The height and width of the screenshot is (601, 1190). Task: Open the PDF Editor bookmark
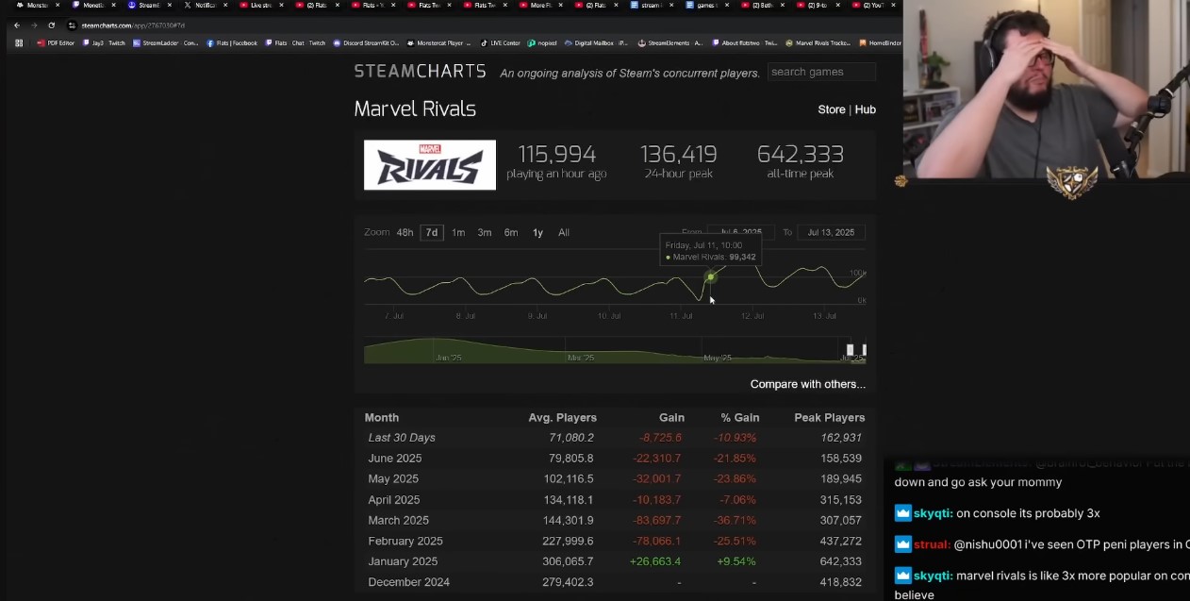[x=56, y=42]
